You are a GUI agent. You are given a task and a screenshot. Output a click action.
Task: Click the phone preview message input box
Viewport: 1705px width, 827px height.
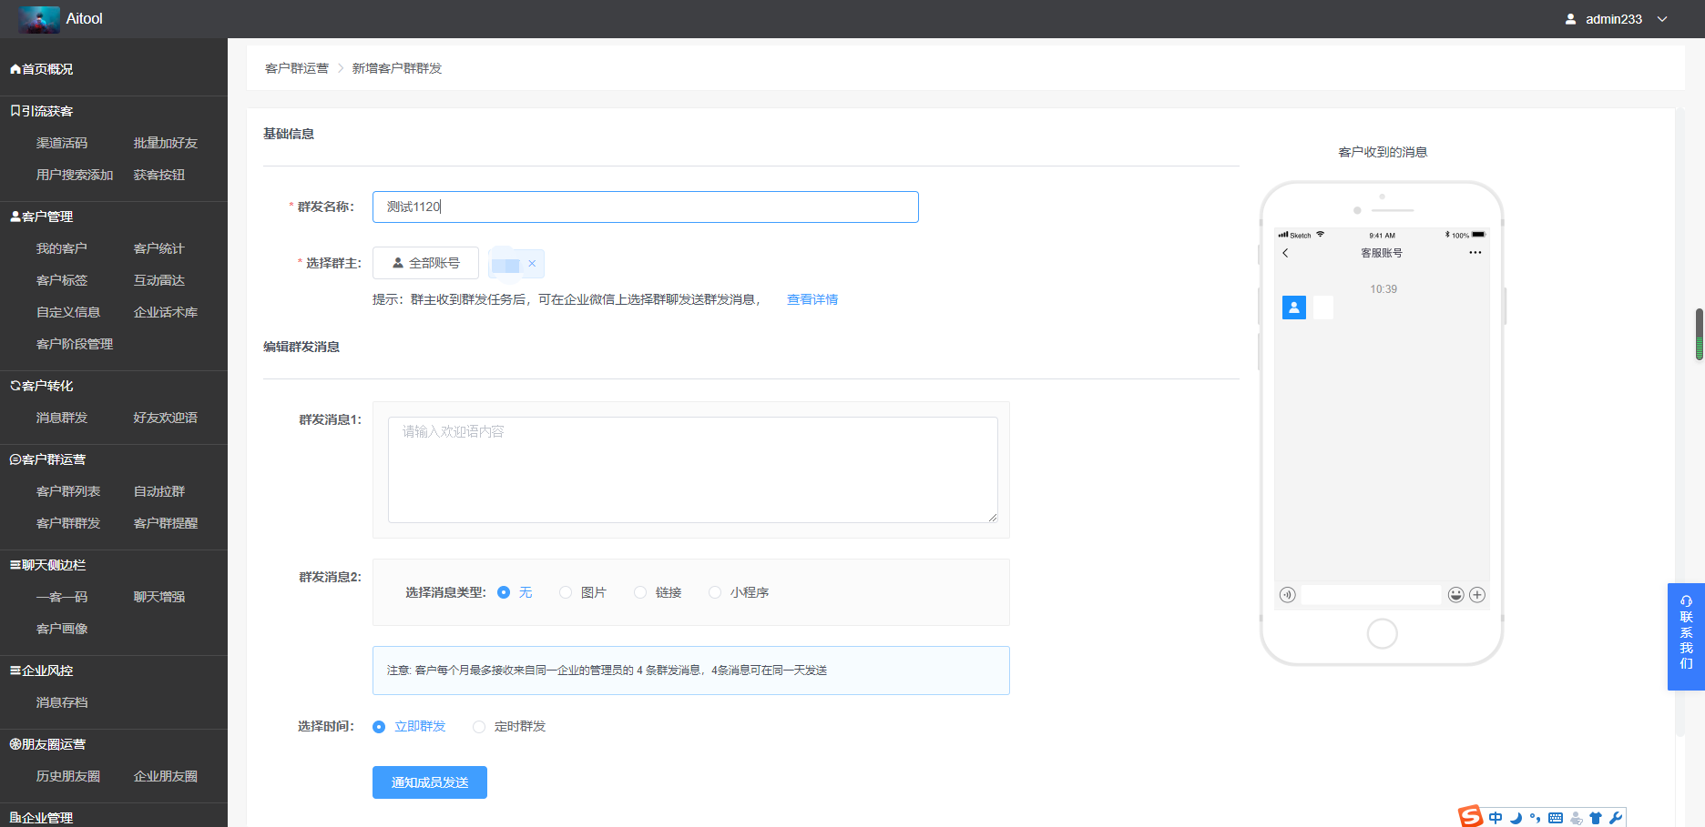(x=1371, y=595)
